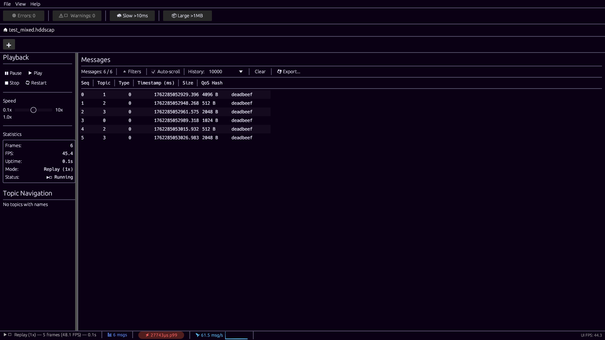Expand the Topic Navigation section
Viewport: 605px width, 340px height.
27,193
